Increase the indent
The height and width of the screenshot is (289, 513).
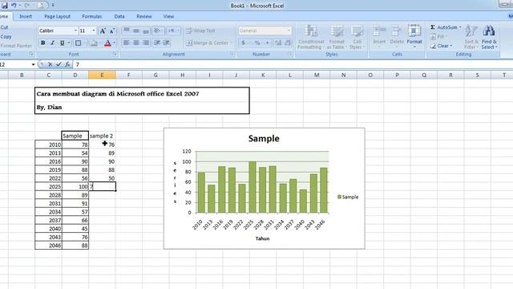coord(167,43)
